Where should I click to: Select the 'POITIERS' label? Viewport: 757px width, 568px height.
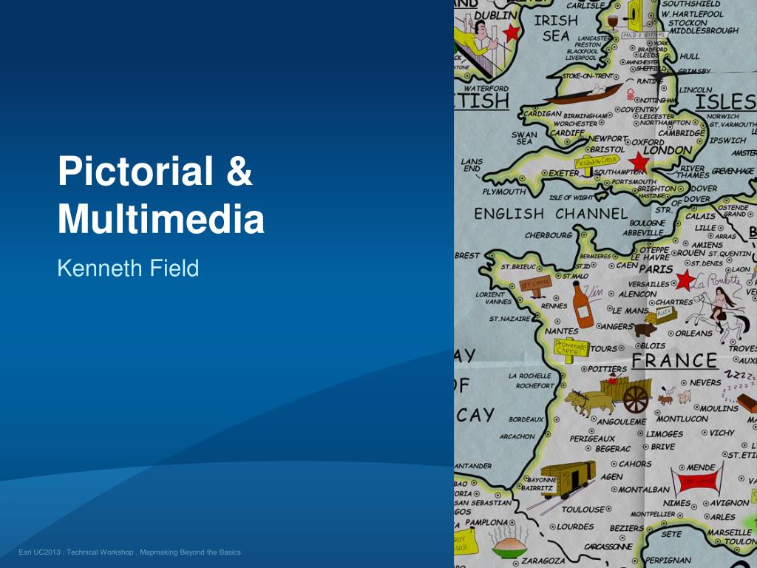coord(607,369)
